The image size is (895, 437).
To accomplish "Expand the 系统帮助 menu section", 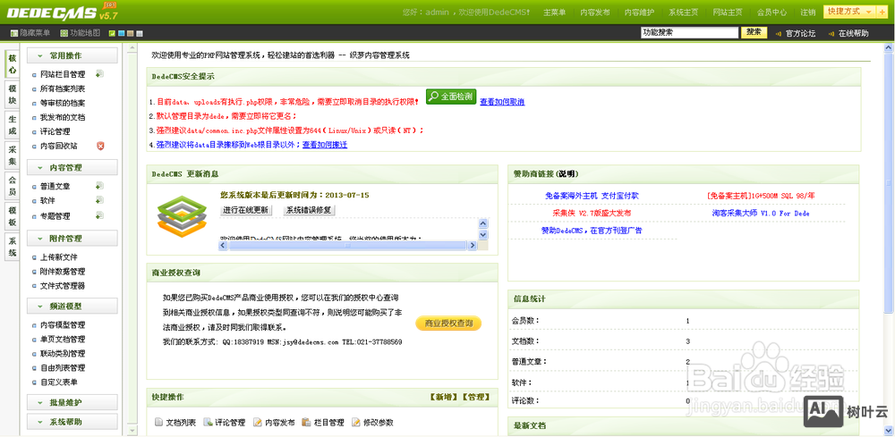I will click(72, 422).
